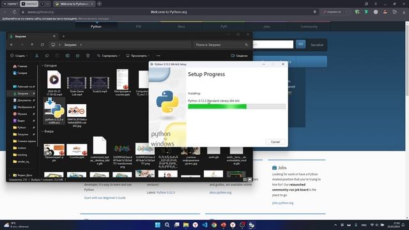Viewport: 409px width, 230px height.
Task: Open Изображения in Explorer sidebar
Action: coord(24,107)
